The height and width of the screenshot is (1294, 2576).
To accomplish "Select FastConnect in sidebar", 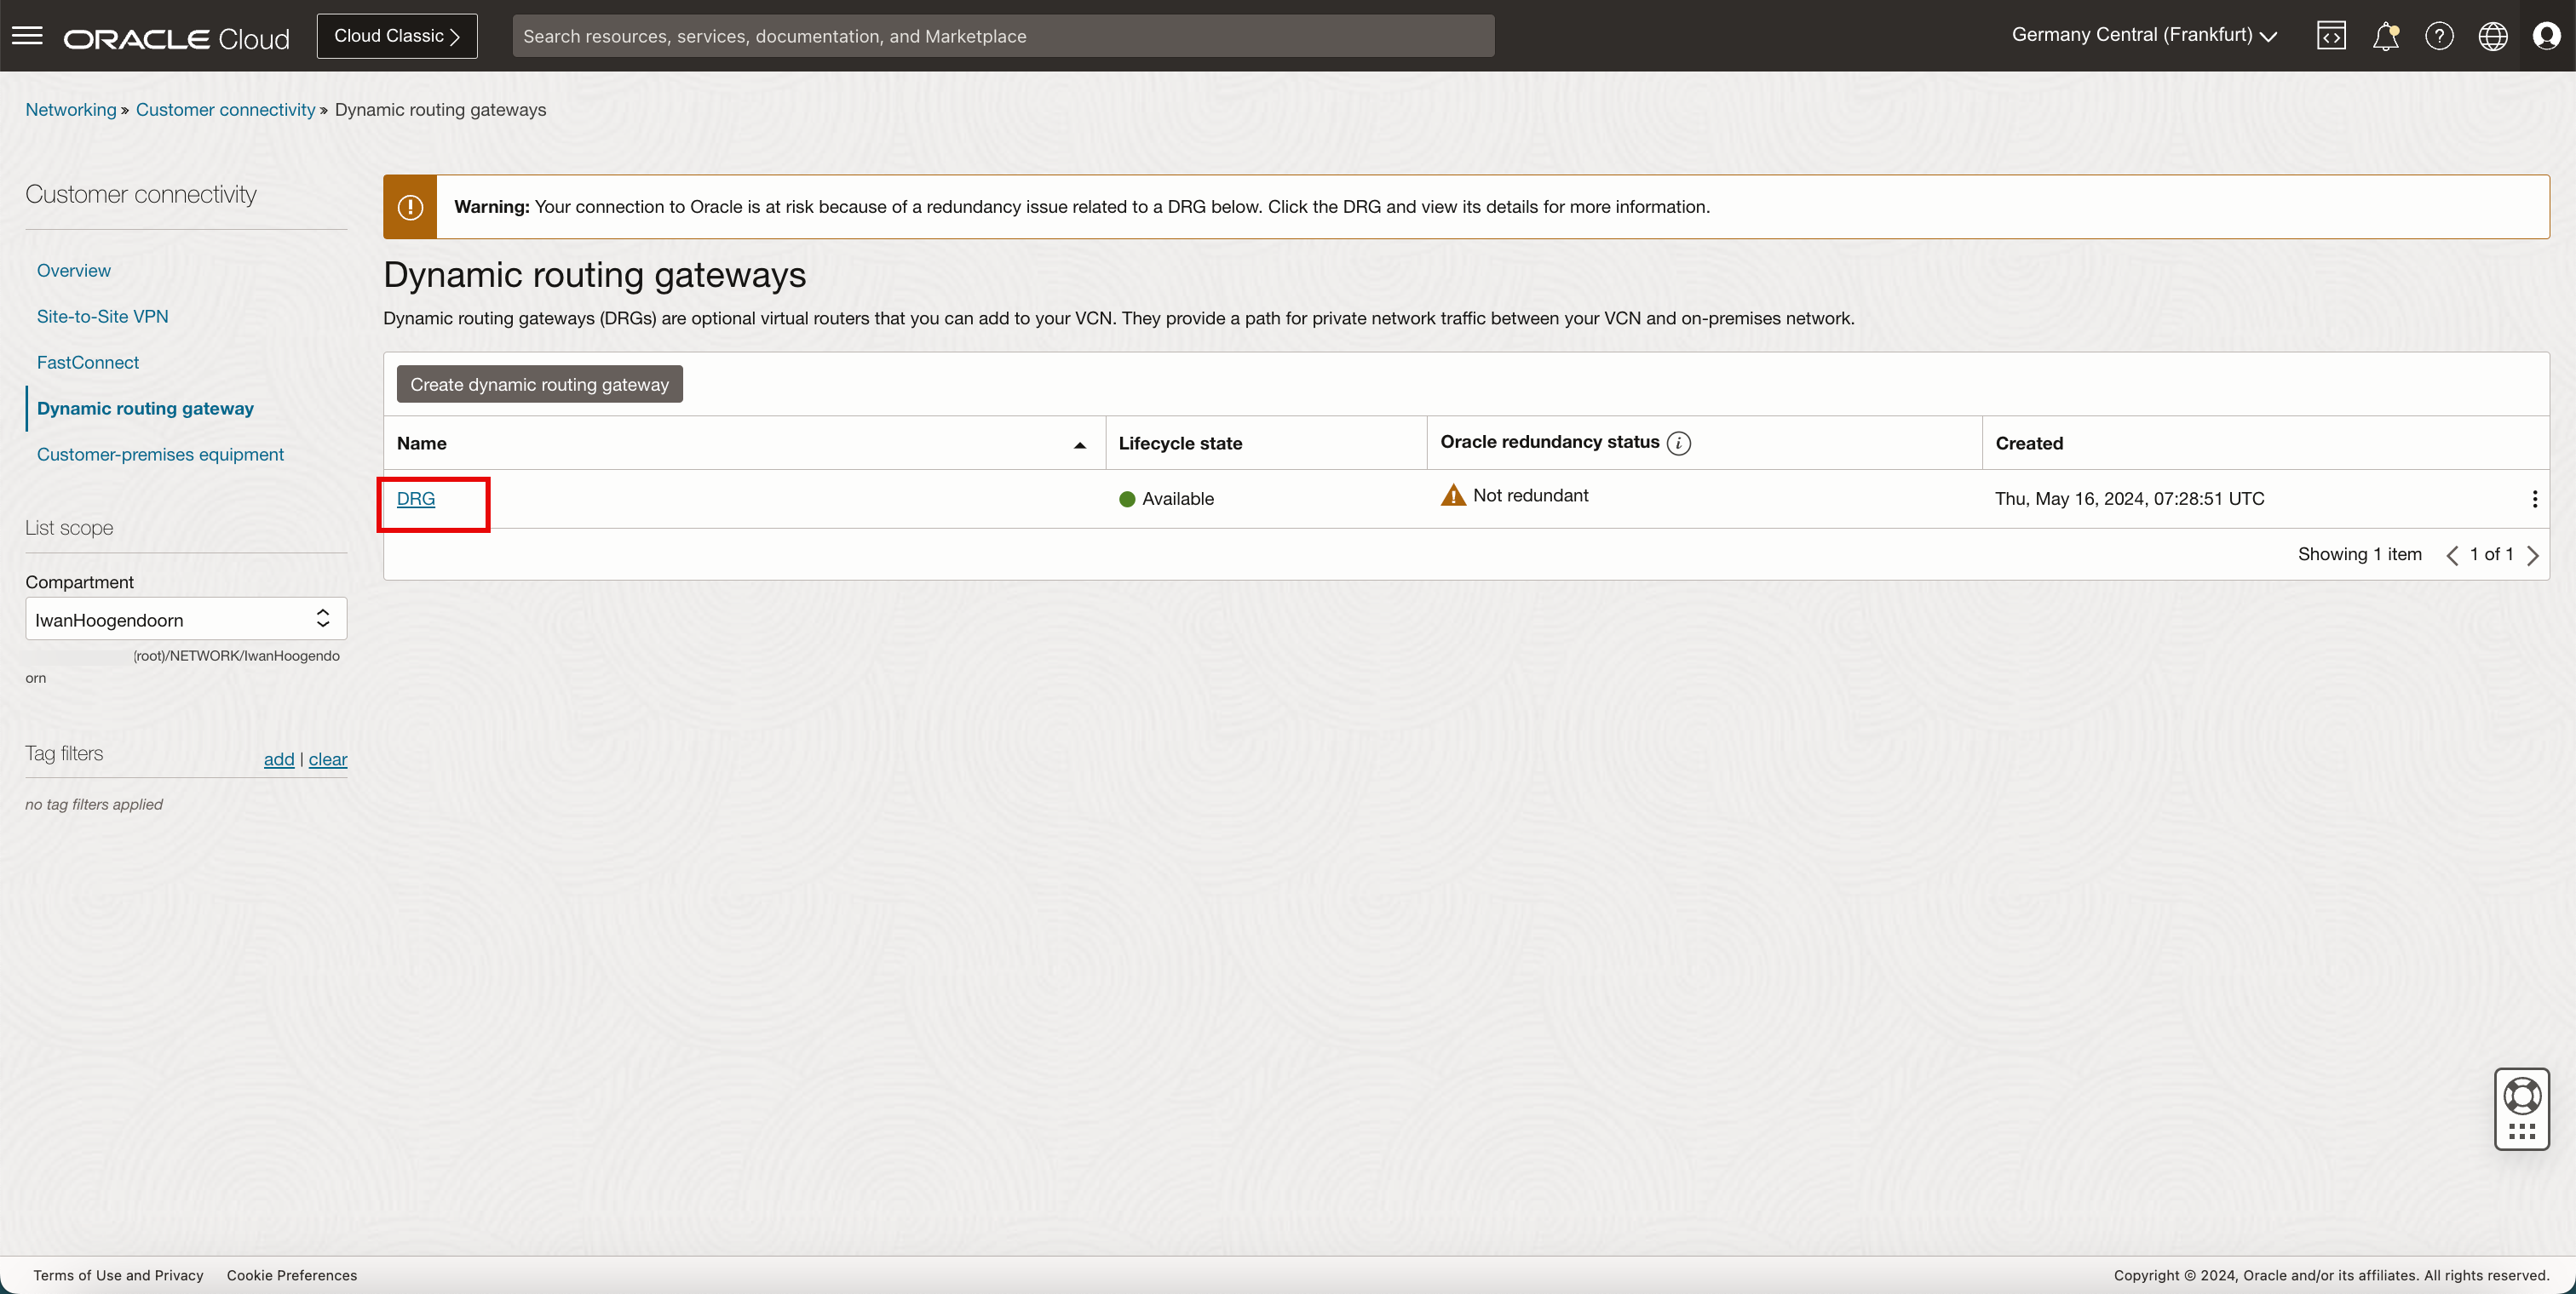I will (x=88, y=363).
